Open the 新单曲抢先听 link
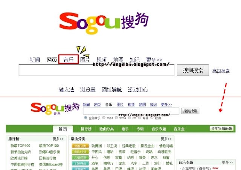The width and height of the screenshot is (241, 170). coord(21,152)
